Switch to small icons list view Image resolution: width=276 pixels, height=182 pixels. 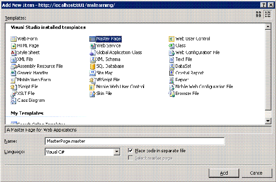coord(268,14)
